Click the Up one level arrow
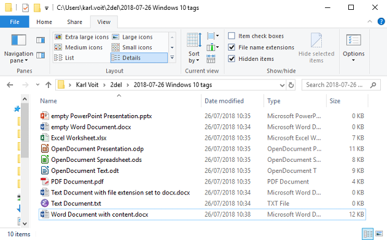Screen dimensions: 387x240 click(x=49, y=85)
